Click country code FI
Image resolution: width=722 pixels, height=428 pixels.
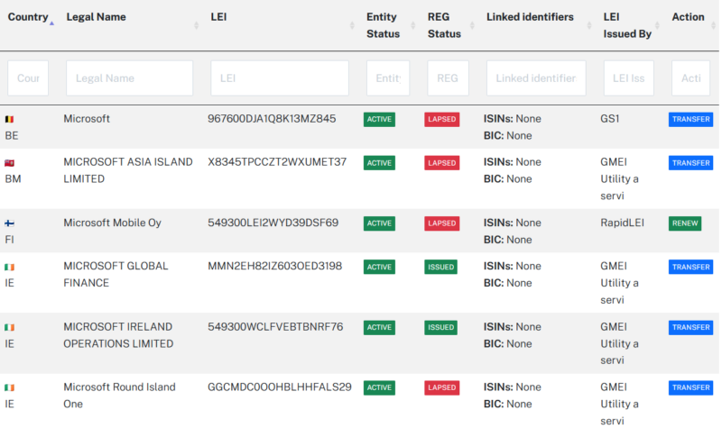click(x=9, y=240)
